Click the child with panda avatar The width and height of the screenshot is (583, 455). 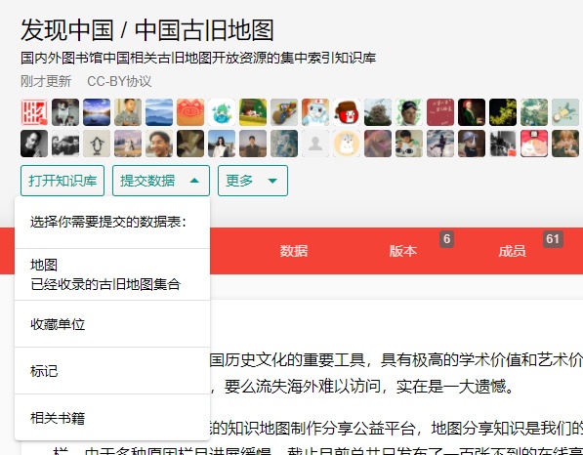click(x=408, y=144)
